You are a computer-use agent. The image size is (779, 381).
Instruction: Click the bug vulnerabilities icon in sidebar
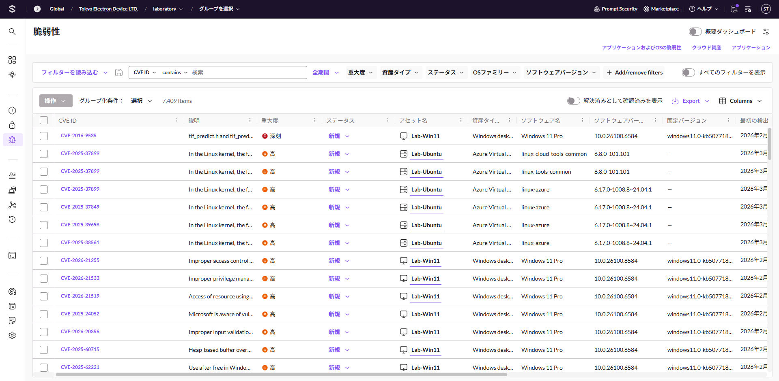point(12,140)
